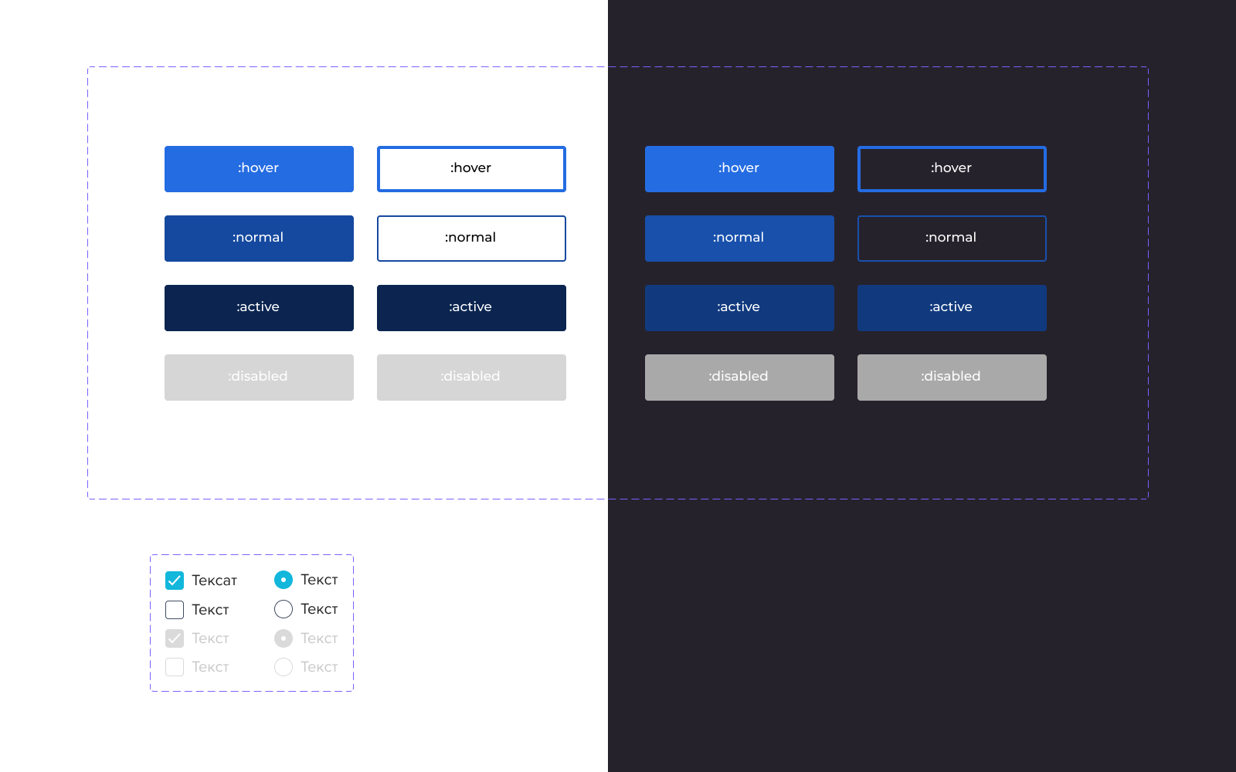Click the left :disabled button on dark background
Image resolution: width=1236 pixels, height=772 pixels.
[739, 378]
